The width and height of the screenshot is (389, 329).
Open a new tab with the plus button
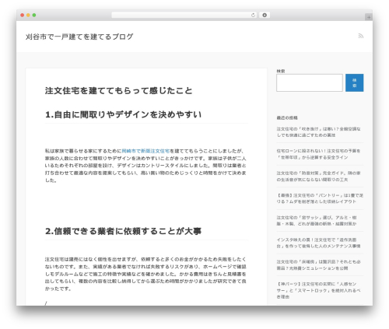click(369, 17)
